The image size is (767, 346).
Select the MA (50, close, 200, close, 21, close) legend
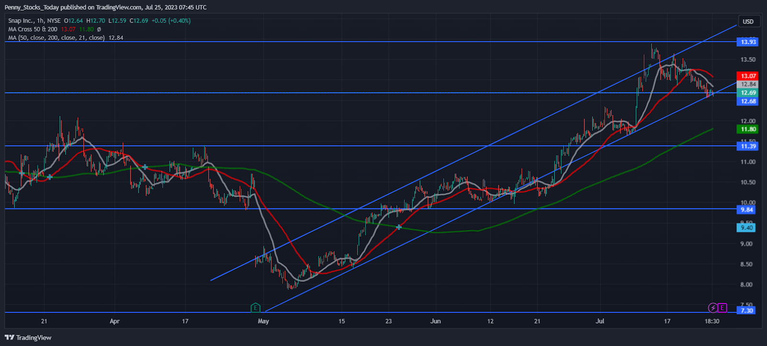tap(56, 38)
